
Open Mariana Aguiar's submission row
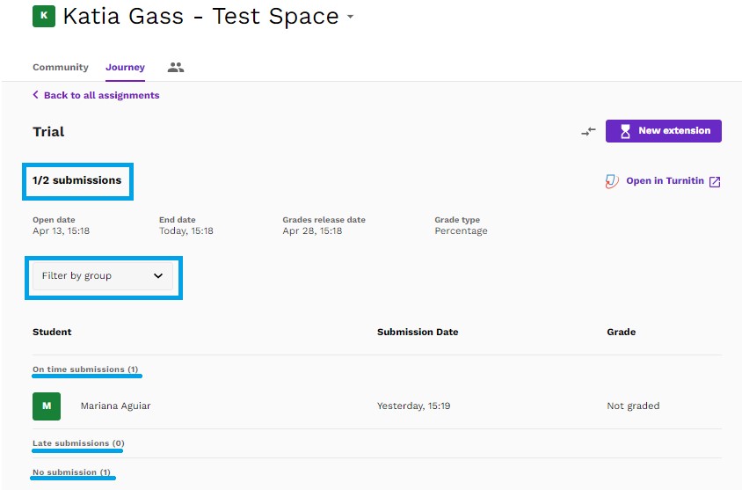(376, 406)
